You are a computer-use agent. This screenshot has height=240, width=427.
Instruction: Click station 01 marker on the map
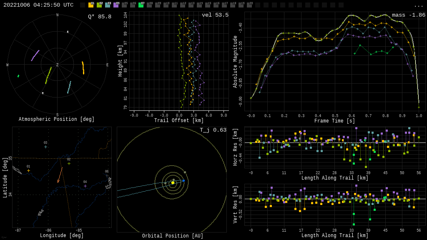28,170
